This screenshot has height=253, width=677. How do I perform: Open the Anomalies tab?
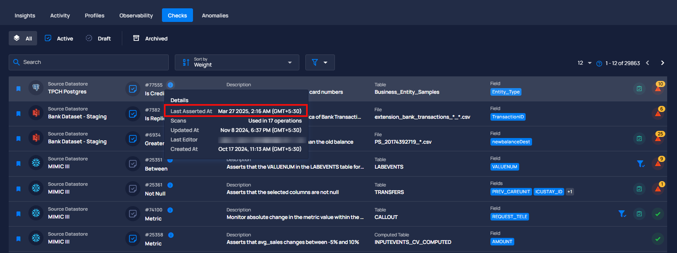coord(215,16)
